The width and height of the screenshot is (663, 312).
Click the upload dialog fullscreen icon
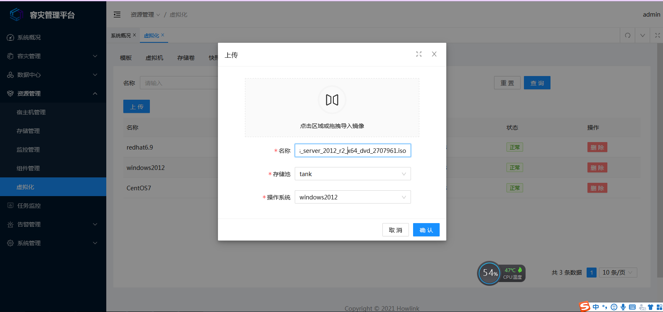[x=419, y=54]
